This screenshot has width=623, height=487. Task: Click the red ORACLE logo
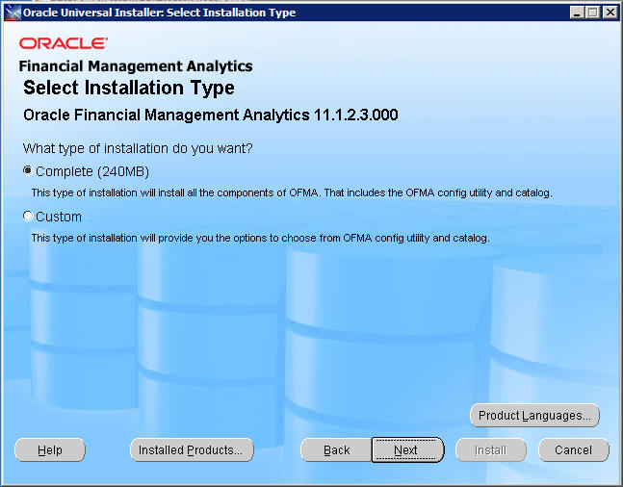click(64, 43)
